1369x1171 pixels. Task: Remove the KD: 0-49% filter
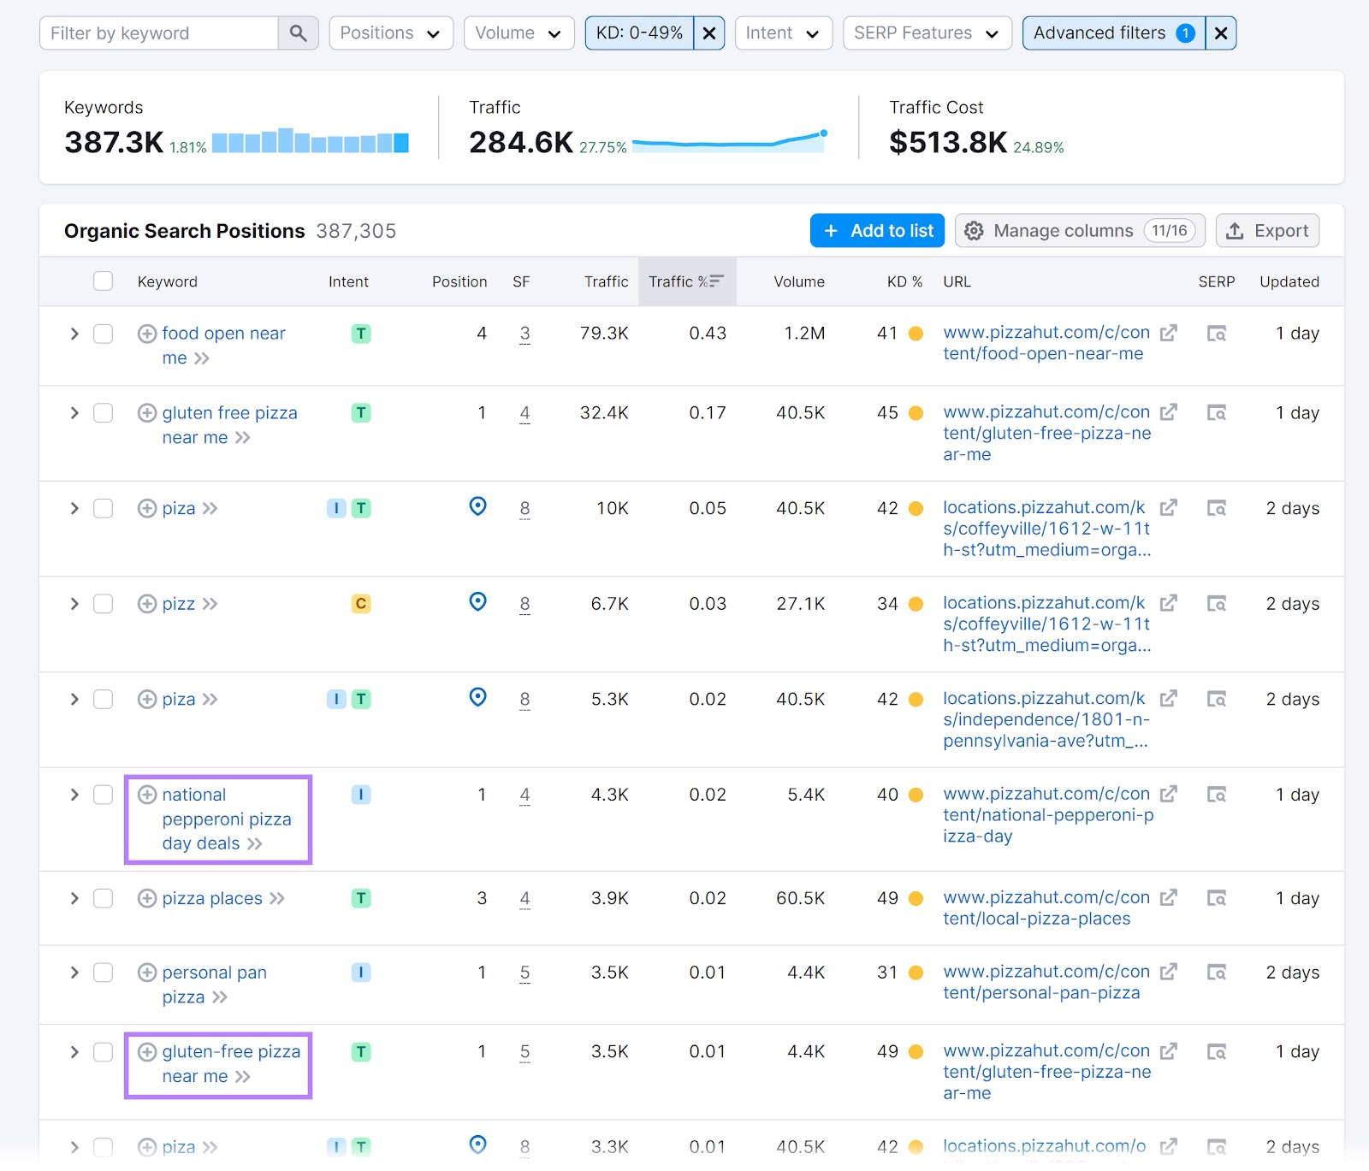(708, 33)
